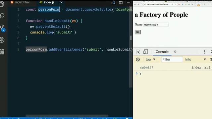
Task: Click the console Filter input
Action: click(x=172, y=59)
